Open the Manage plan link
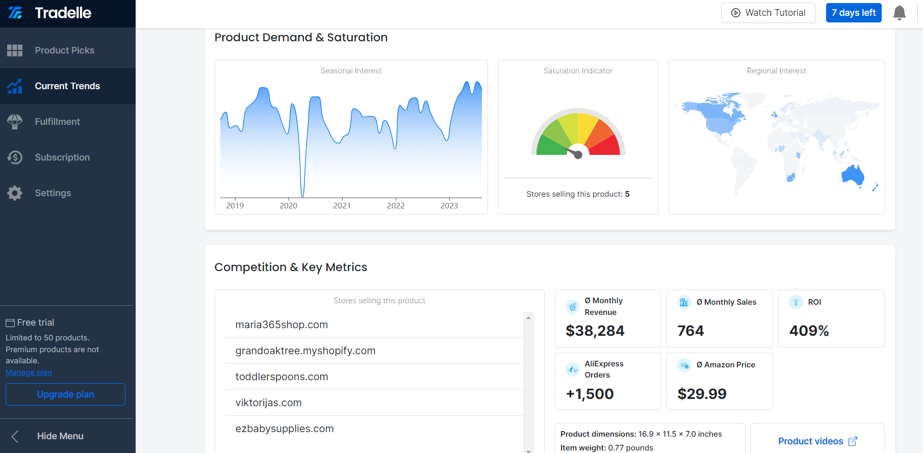This screenshot has height=453, width=923. (x=29, y=372)
